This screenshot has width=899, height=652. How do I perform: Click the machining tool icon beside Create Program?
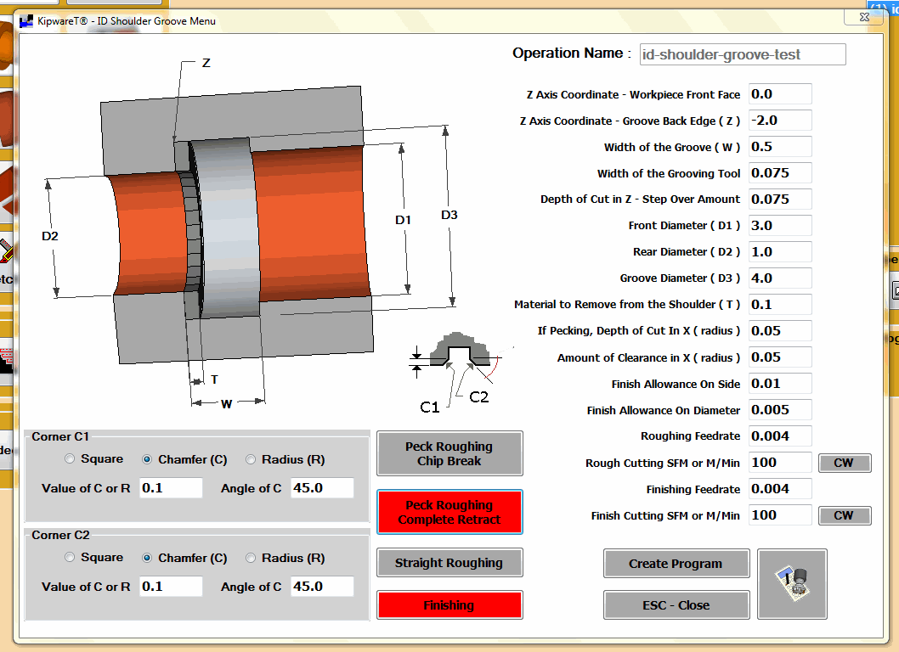[791, 583]
